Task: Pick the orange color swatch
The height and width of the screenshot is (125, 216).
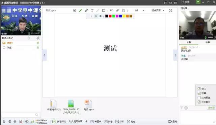Action: click(x=128, y=16)
